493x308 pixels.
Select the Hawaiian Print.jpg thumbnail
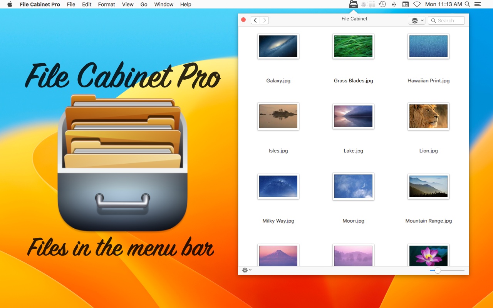click(x=428, y=46)
